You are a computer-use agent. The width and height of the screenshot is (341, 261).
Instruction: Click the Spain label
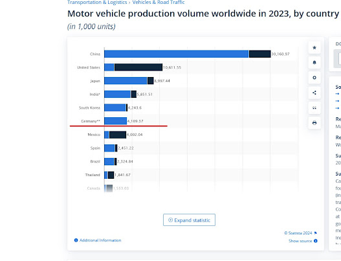click(x=95, y=148)
